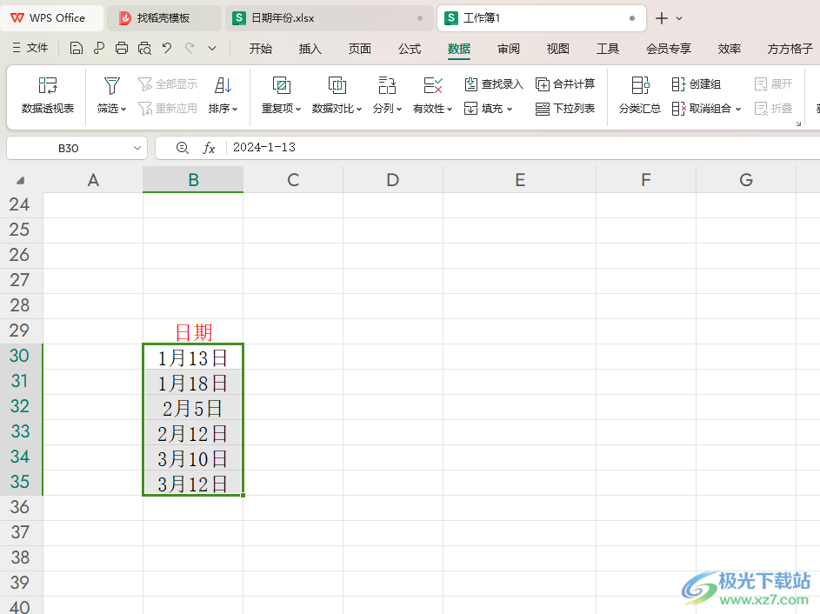This screenshot has width=820, height=614.
Task: Expand the 取消组合 dropdown arrow
Action: (x=738, y=110)
